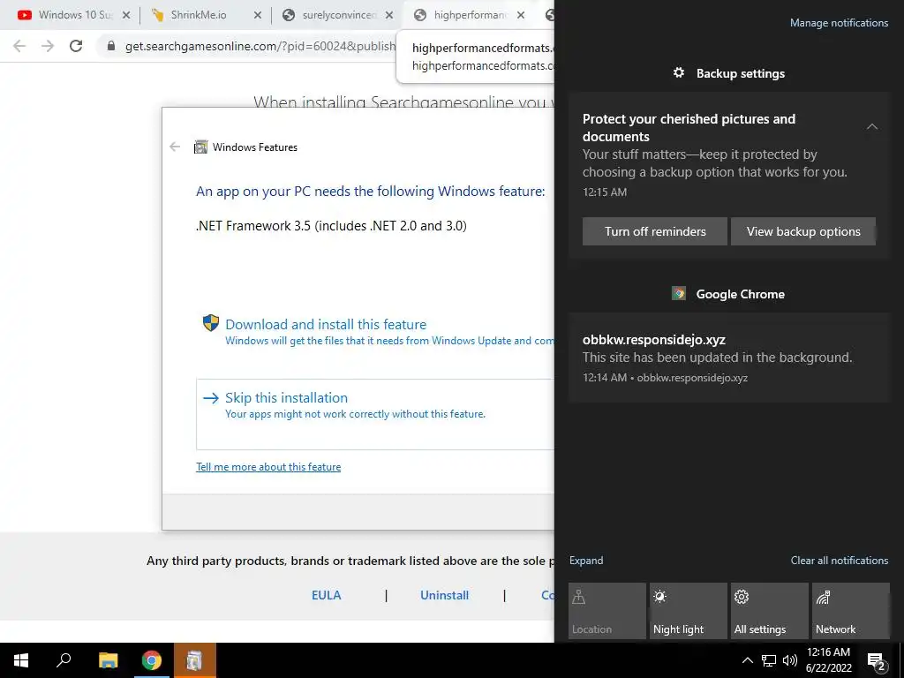904x678 pixels.
Task: Open the Uninstall link
Action: pos(445,595)
